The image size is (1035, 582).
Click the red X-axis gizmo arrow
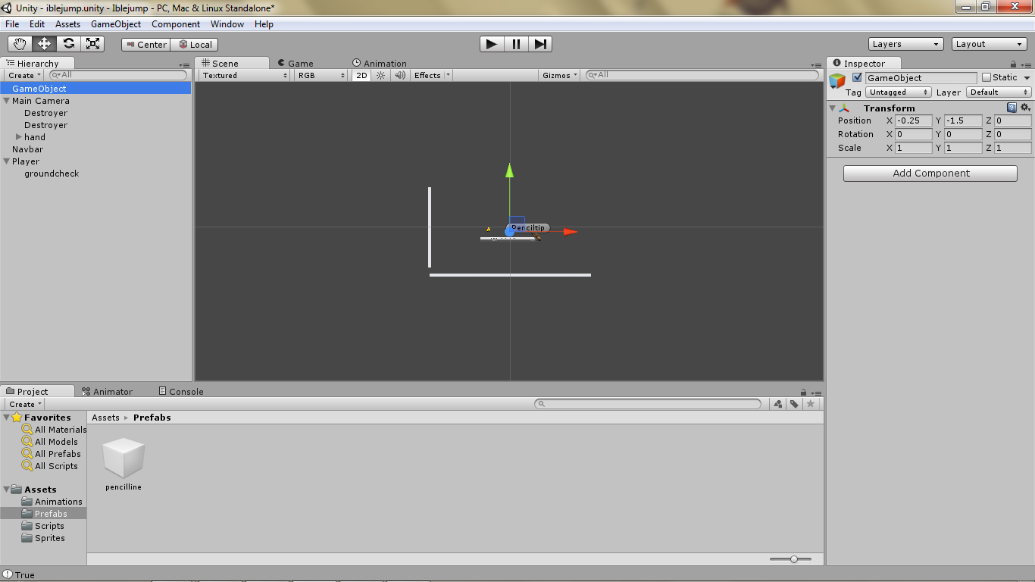(571, 232)
